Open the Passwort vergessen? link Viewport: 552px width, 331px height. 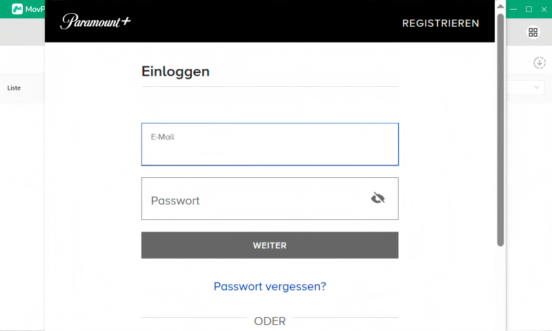click(x=270, y=286)
